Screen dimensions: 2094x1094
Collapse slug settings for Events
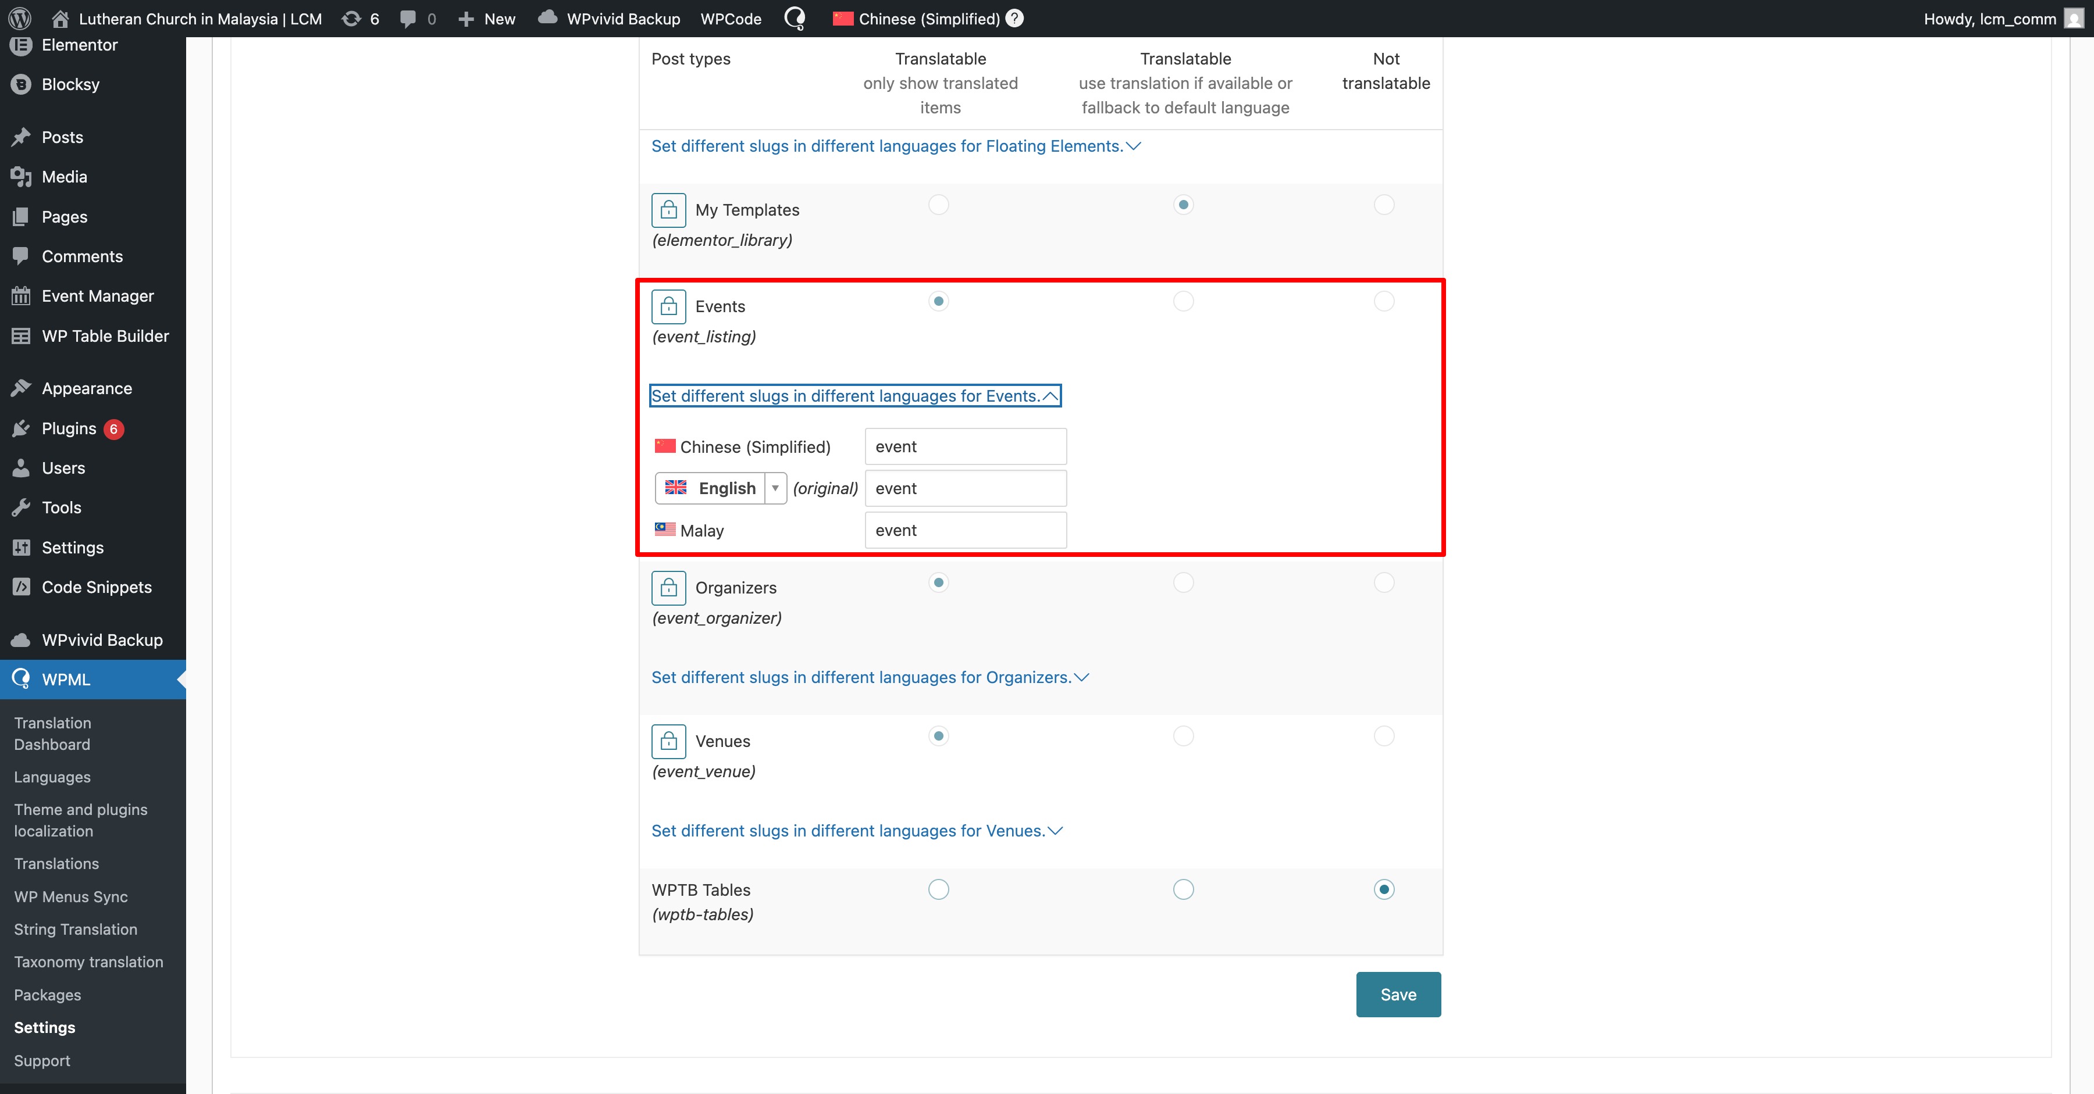point(854,395)
